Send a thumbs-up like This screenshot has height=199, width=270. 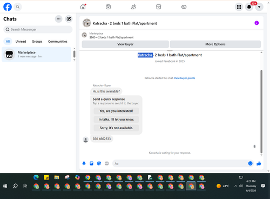(259, 163)
